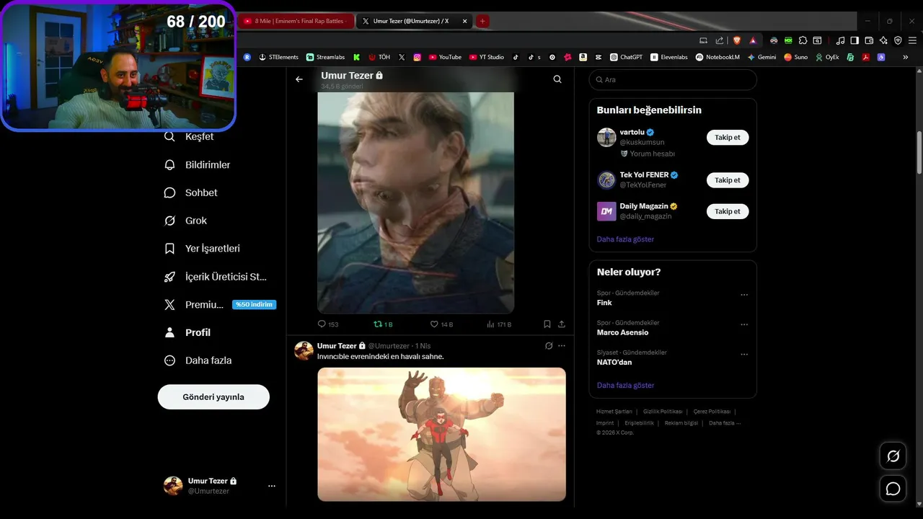The width and height of the screenshot is (923, 519).
Task: Bookmark the post with 171 B views
Action: point(547,324)
